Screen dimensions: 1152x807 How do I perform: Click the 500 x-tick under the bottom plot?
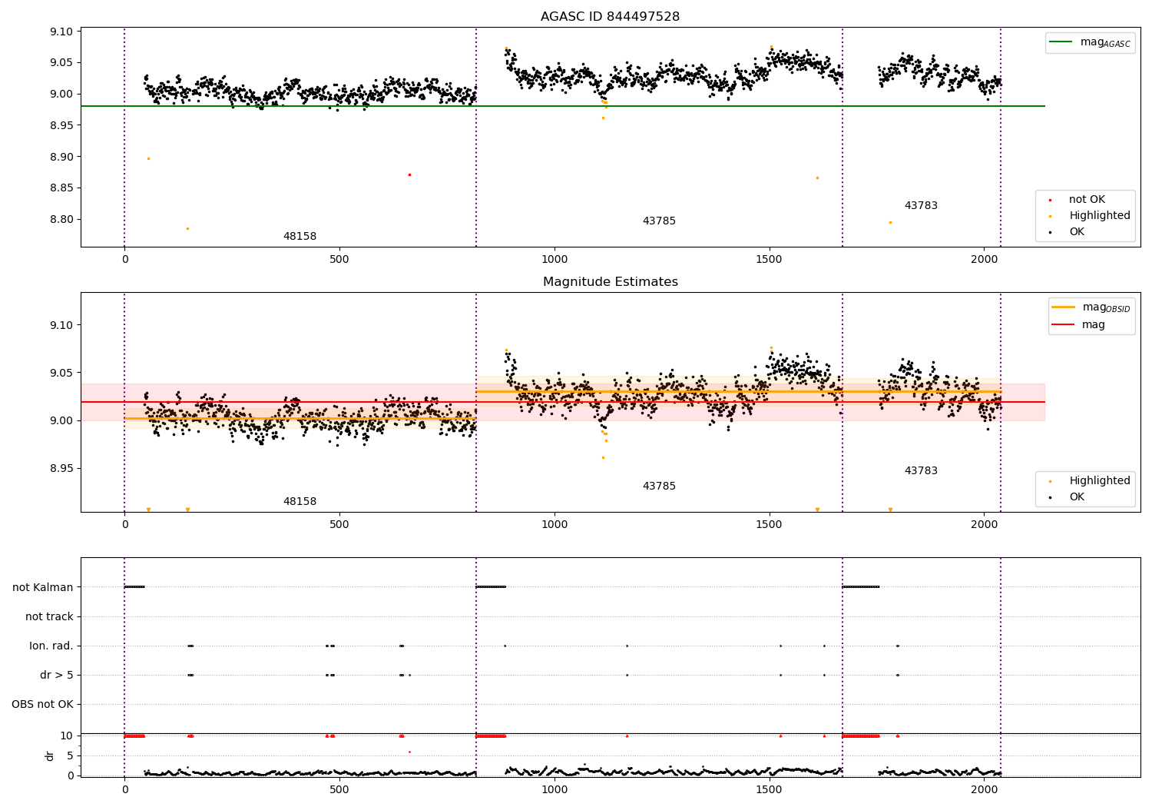tap(339, 789)
